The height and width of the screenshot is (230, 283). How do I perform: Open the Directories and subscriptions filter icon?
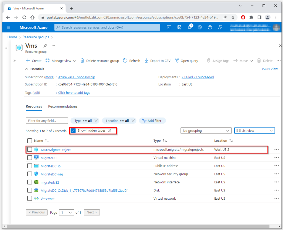[x=179, y=27]
